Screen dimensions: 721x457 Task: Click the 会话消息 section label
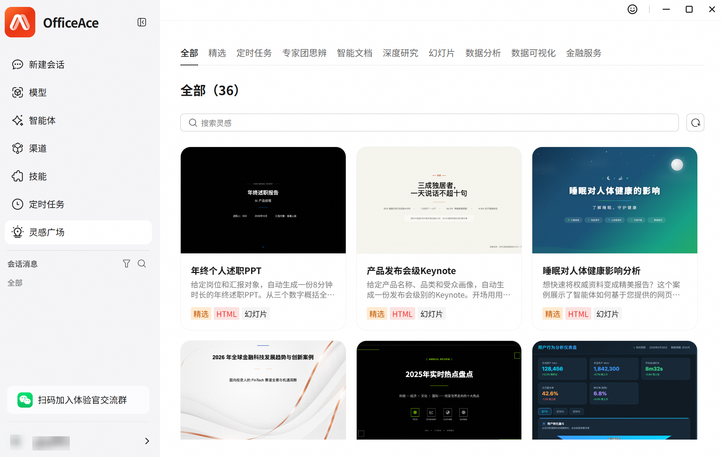point(23,264)
